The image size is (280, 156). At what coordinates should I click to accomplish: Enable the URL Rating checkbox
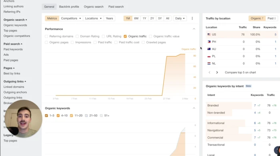(103, 36)
